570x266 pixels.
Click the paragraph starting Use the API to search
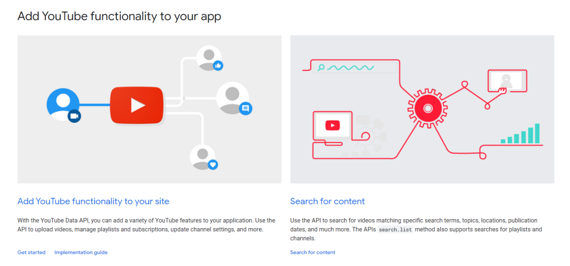tap(416, 230)
